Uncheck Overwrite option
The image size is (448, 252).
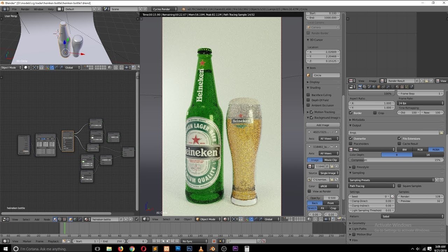[x=351, y=139]
